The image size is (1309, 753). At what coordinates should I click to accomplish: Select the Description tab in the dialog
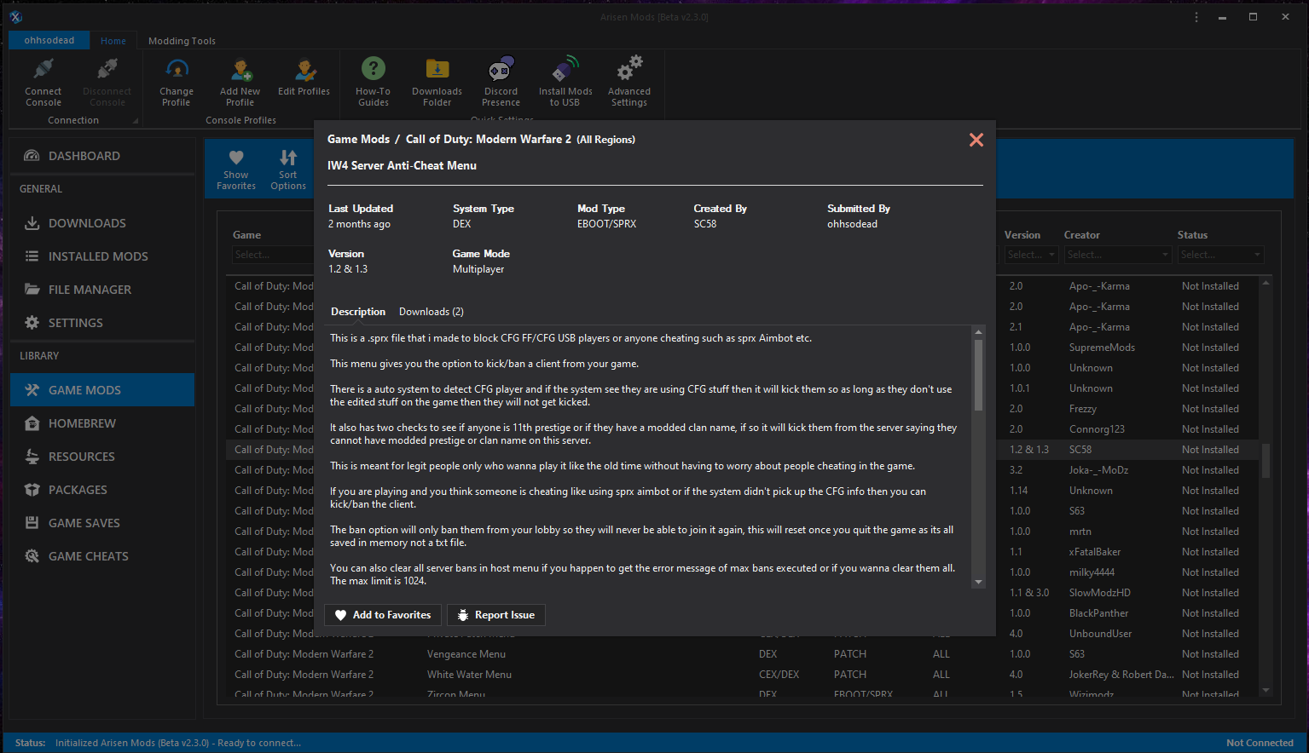click(358, 312)
